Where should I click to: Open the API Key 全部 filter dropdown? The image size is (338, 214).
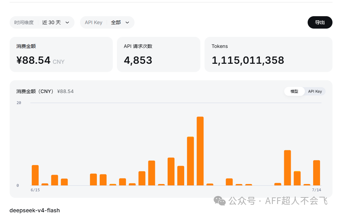(107, 22)
